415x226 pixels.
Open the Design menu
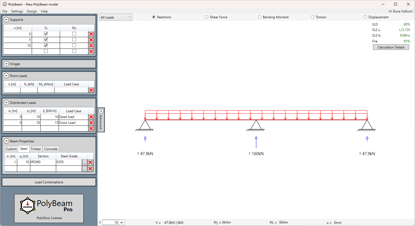click(32, 11)
